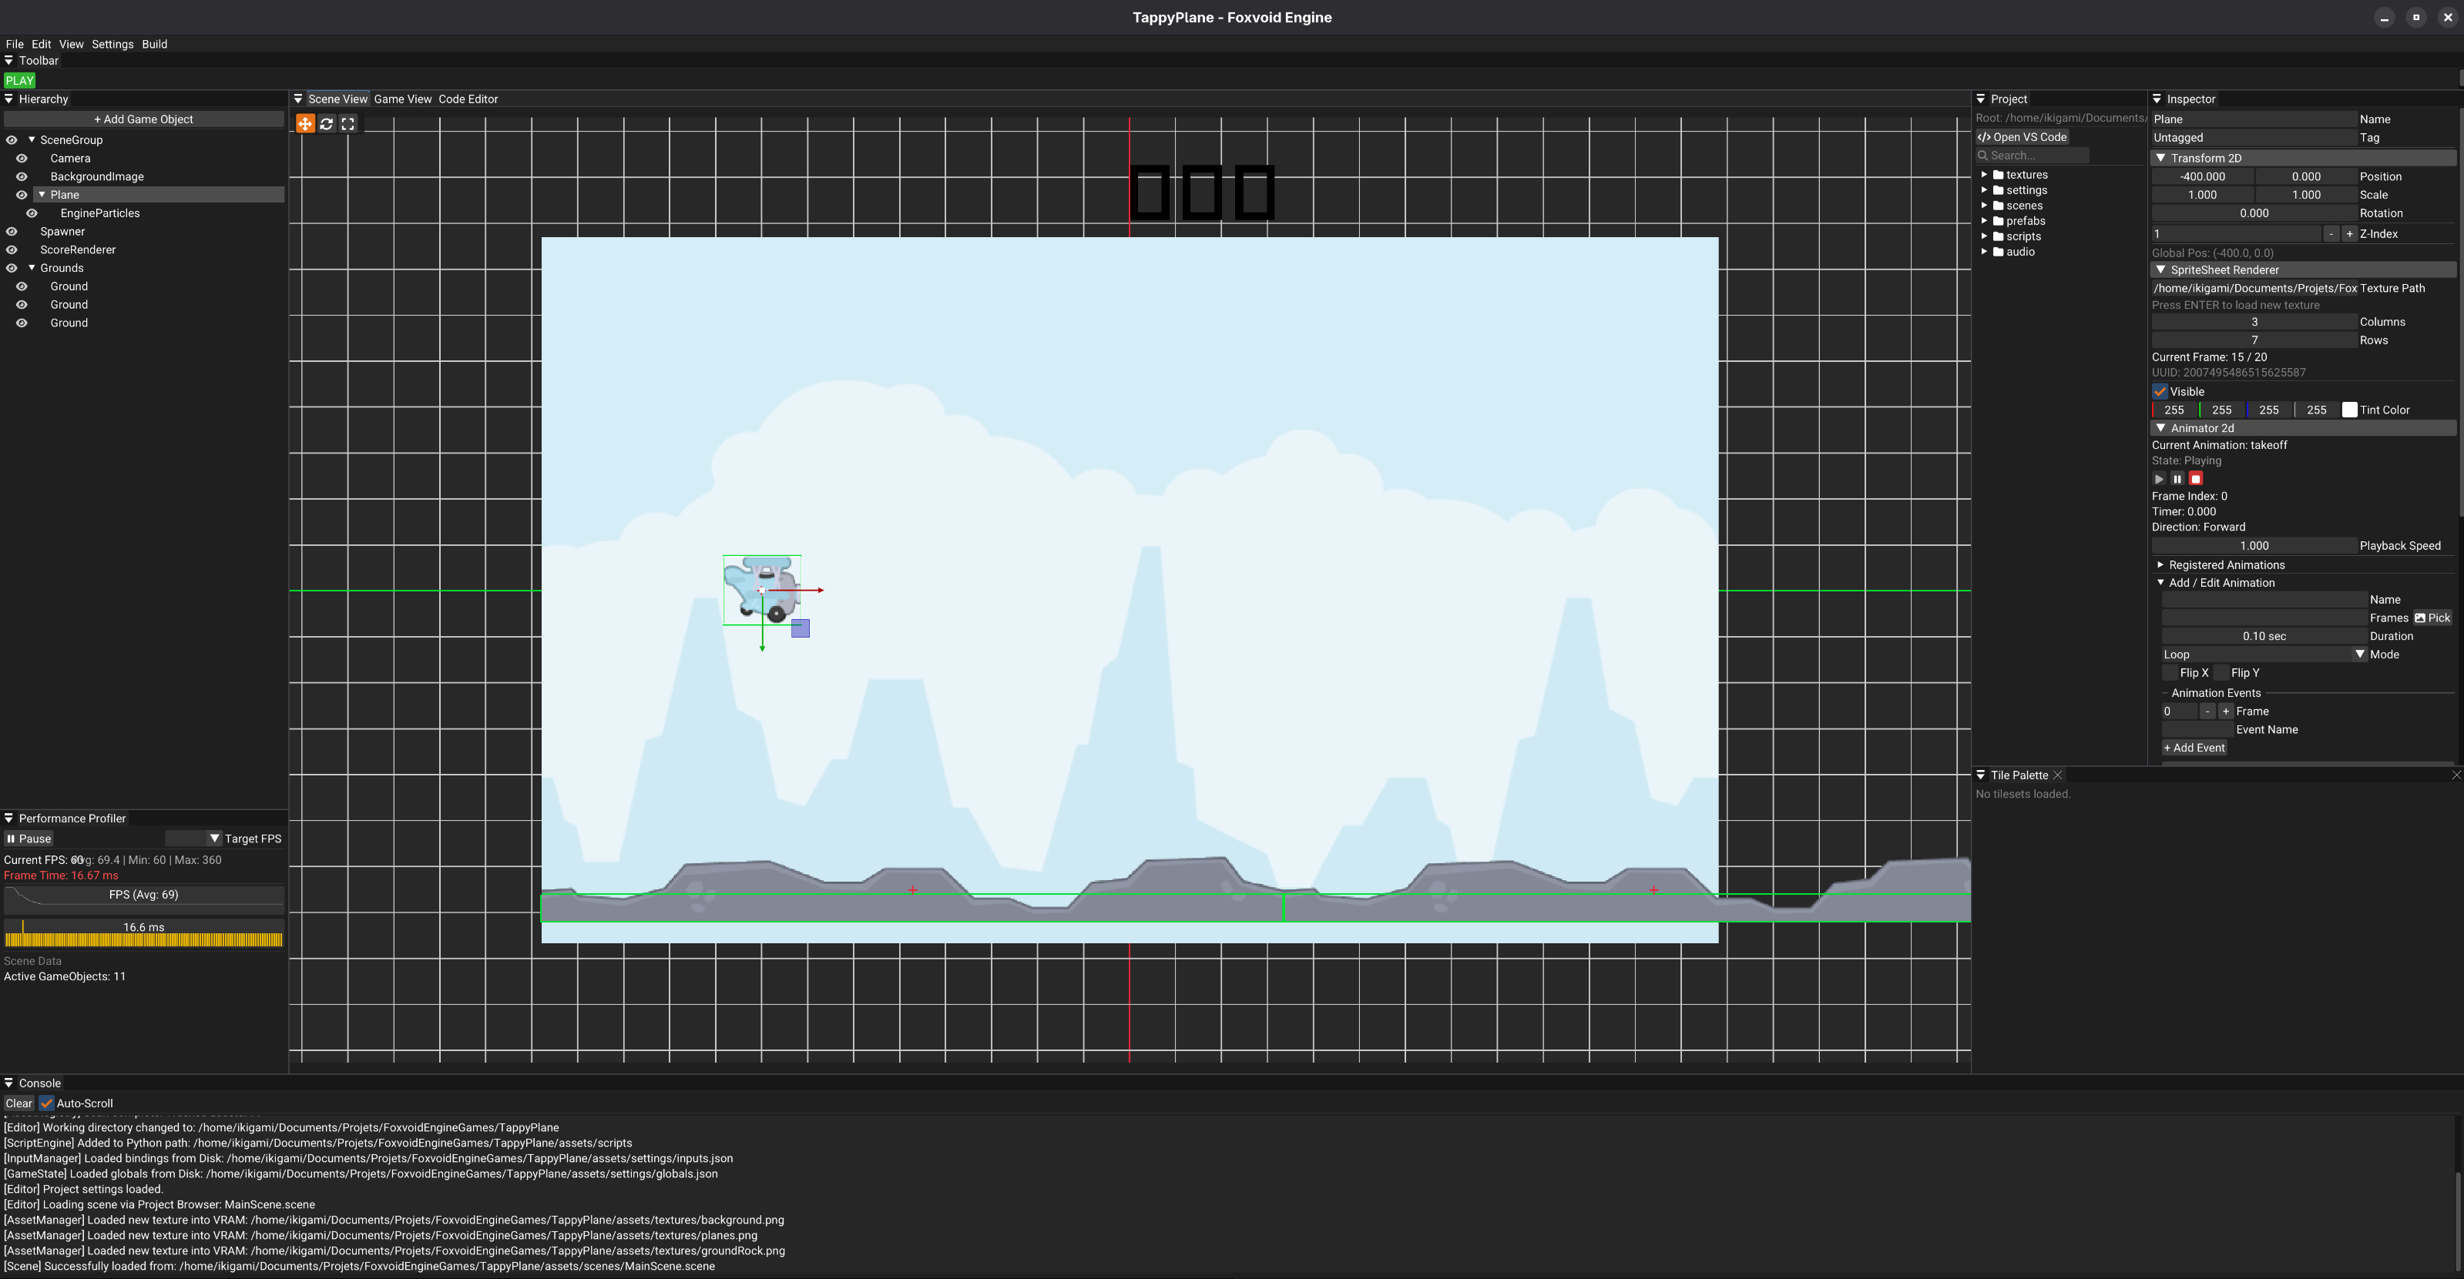Pause the Performance Profiler
Viewport: 2464px width, 1279px height.
pyautogui.click(x=29, y=839)
